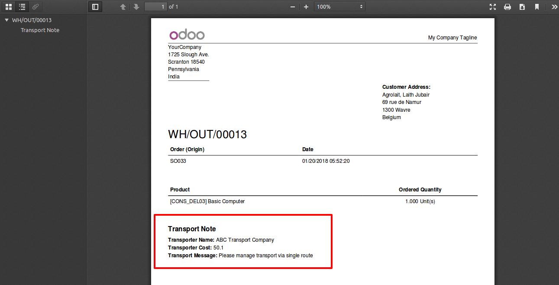Viewport: 559px width, 285px height.
Task: Switch to presentation mode
Action: [x=493, y=6]
